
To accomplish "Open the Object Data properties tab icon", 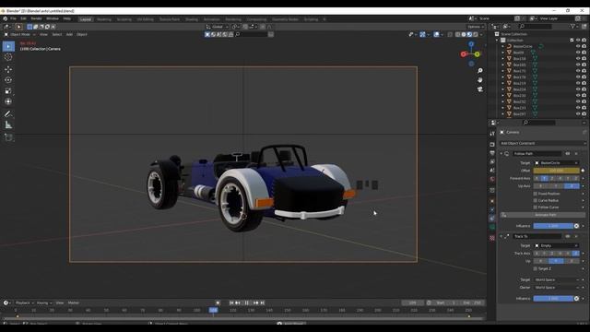I will pos(492,228).
